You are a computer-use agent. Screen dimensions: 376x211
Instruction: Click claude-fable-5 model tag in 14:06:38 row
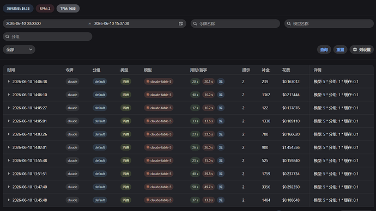(159, 82)
